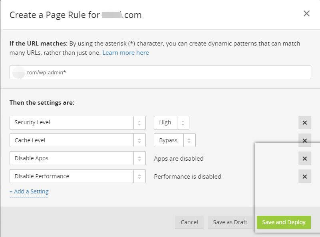Open the Cache Level setting dropdown

(x=72, y=140)
